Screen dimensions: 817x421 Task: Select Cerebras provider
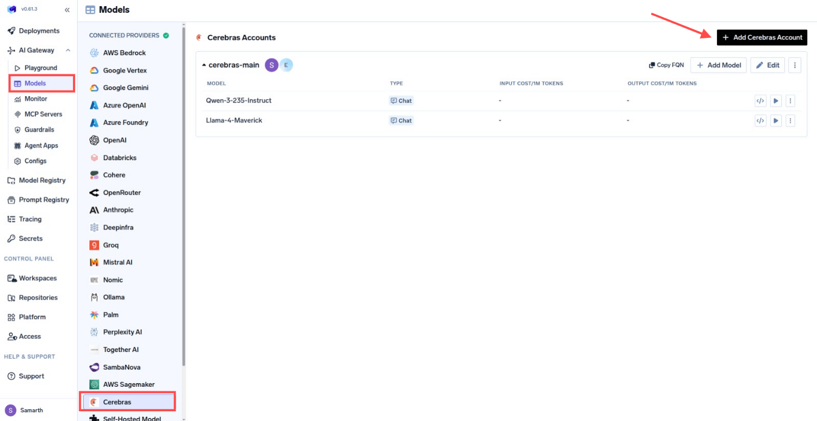click(128, 402)
